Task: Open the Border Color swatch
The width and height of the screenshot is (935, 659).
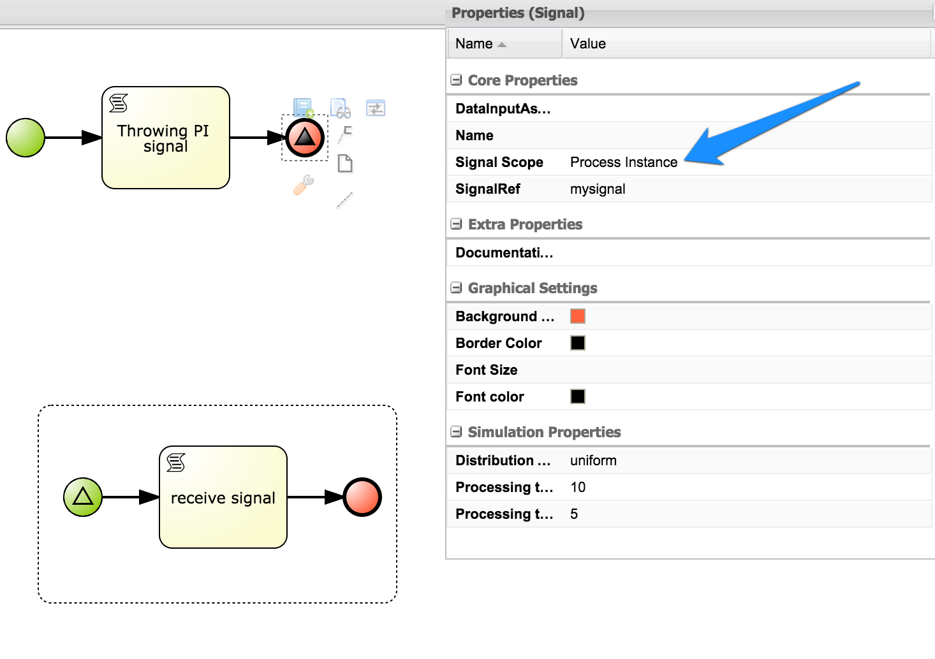Action: pos(577,342)
